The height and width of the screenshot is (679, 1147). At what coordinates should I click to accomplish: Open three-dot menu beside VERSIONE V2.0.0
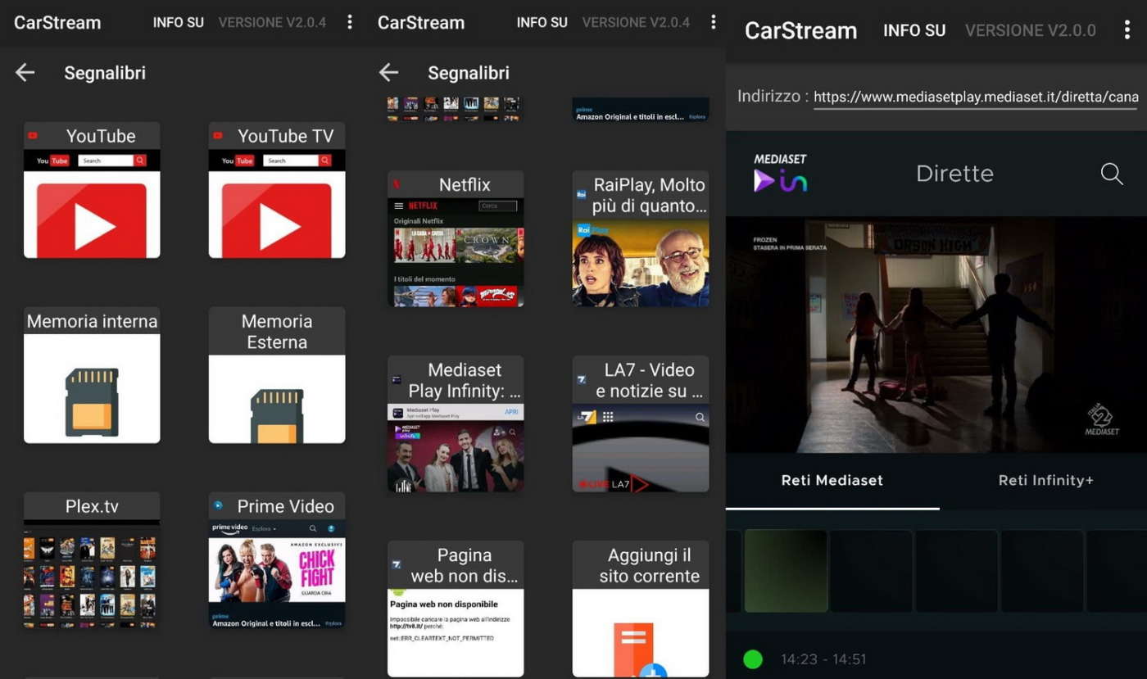tap(1127, 30)
